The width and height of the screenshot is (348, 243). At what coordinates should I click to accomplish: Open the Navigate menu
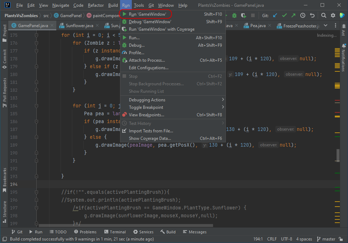61,5
